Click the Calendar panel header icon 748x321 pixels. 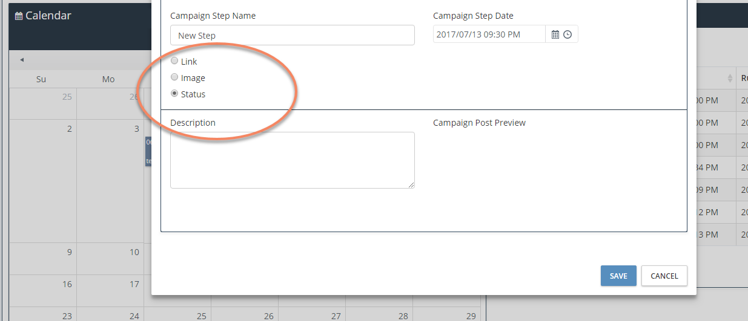point(19,16)
